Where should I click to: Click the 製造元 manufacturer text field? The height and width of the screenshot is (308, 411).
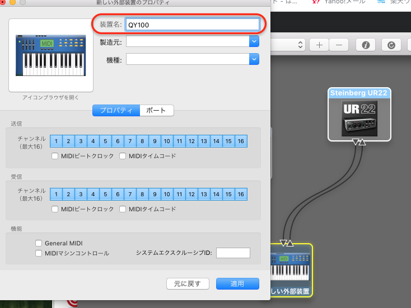point(188,41)
